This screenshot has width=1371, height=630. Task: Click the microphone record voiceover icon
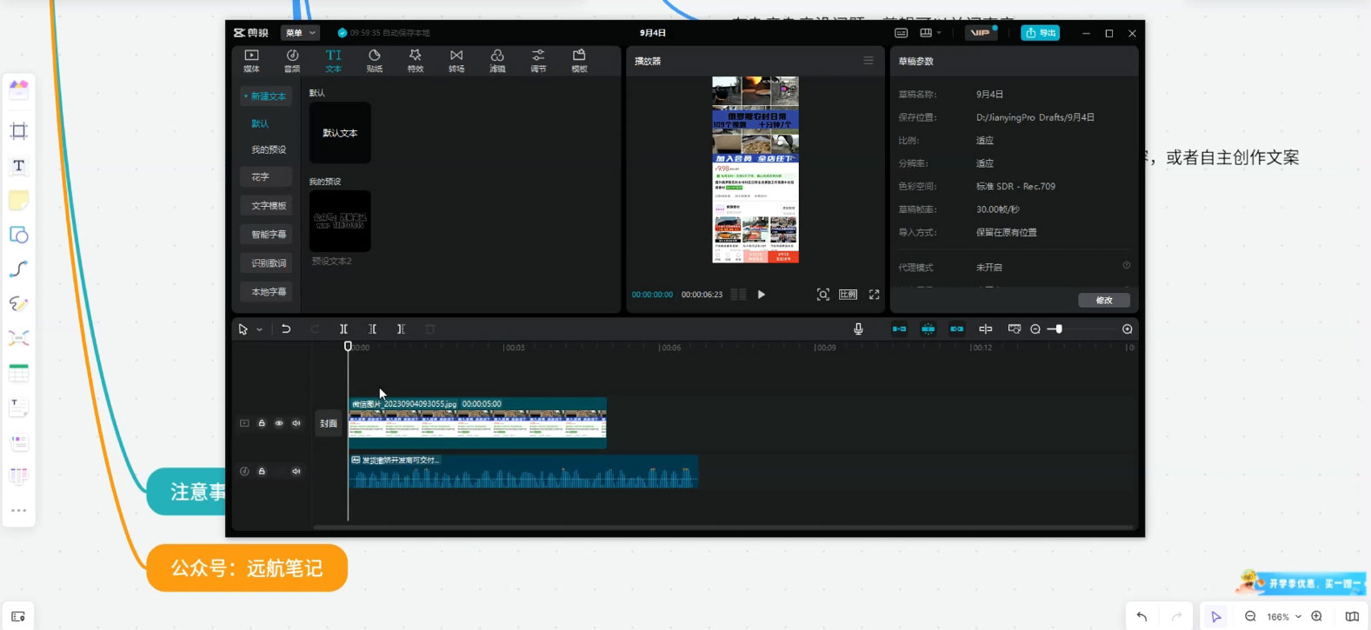pyautogui.click(x=858, y=329)
